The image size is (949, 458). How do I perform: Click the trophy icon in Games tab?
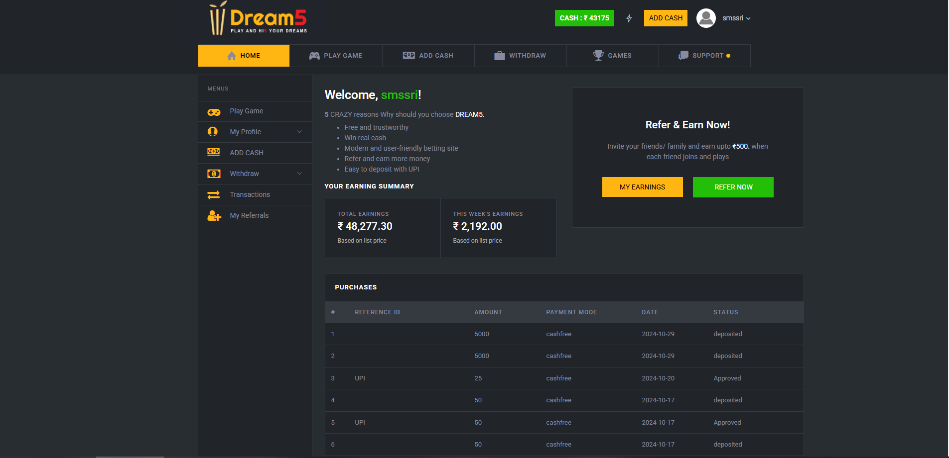point(598,55)
